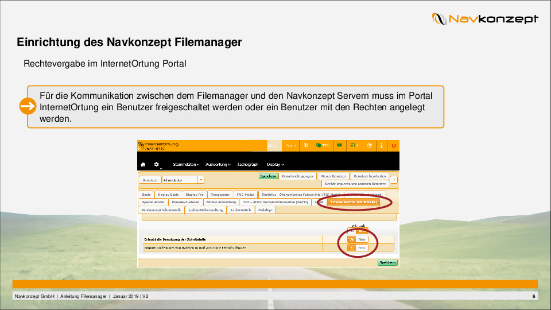The width and height of the screenshot is (551, 310).
Task: Click the green messages counter icon showing 774
Action: (x=322, y=146)
